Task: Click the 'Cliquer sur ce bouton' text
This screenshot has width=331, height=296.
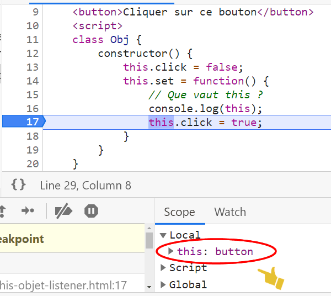Action: click(190, 12)
